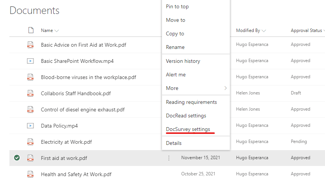Screen dimensions: 325x181
Task: Click video icon beside Data Policy.mp4
Action: pyautogui.click(x=30, y=126)
